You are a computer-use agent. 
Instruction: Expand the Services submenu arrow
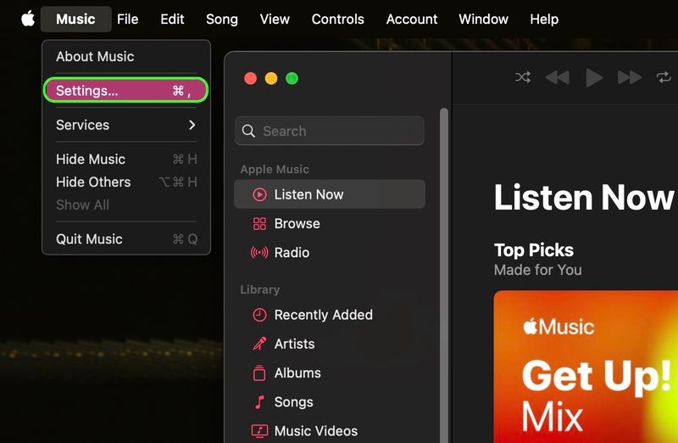click(192, 125)
